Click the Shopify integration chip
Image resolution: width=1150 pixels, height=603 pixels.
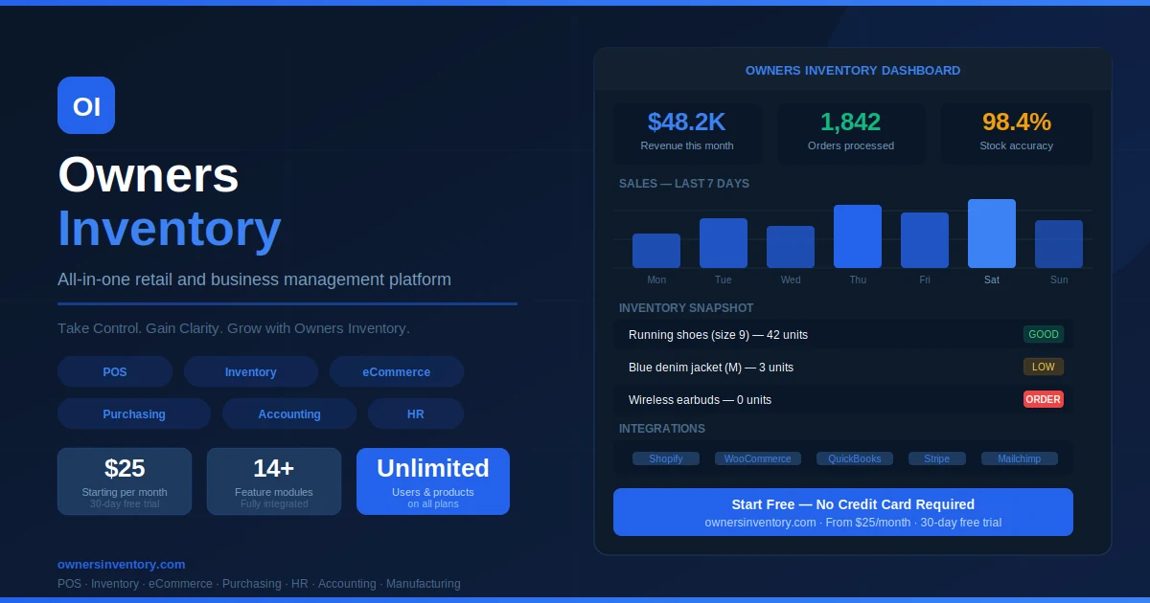(666, 458)
